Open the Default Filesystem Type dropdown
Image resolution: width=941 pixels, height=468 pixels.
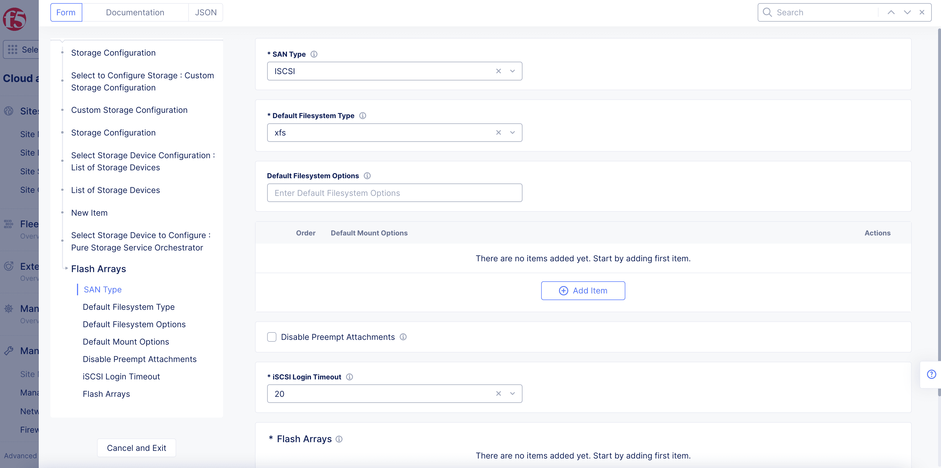point(512,133)
